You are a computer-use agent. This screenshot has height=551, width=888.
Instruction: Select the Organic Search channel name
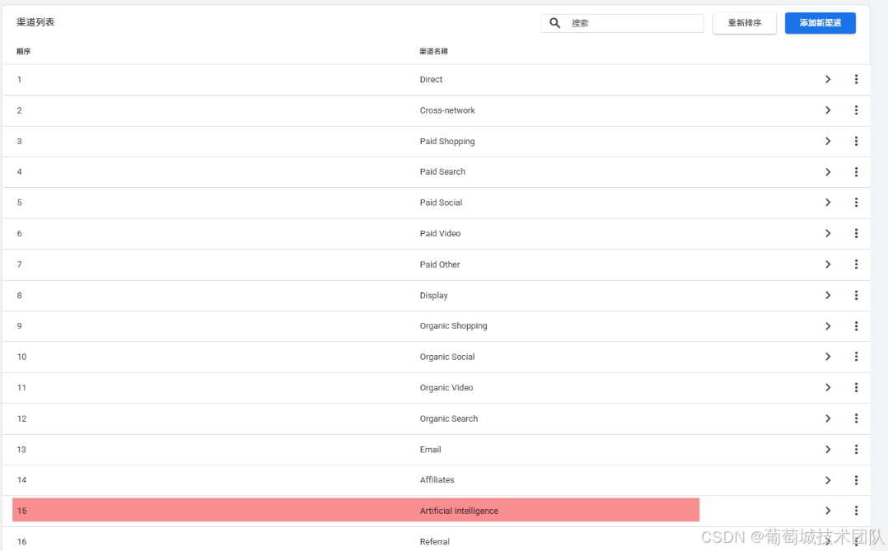click(448, 418)
